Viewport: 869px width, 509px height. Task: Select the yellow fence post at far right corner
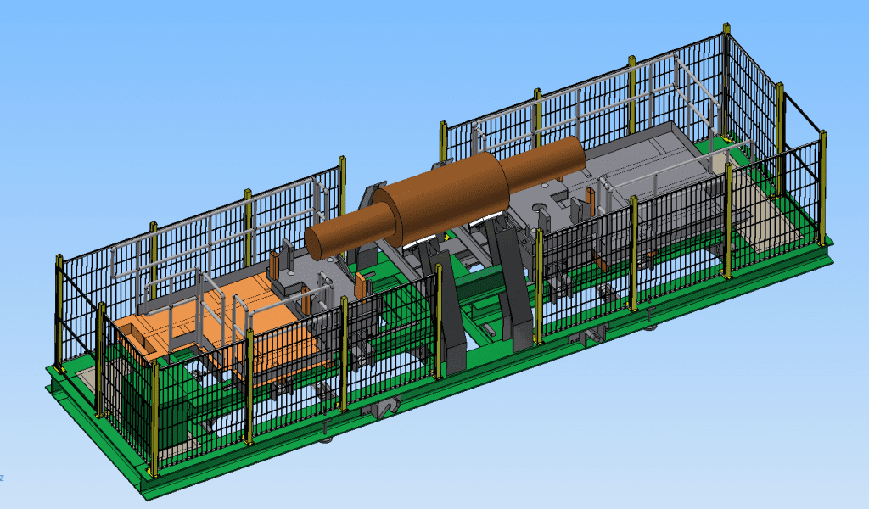(x=821, y=187)
